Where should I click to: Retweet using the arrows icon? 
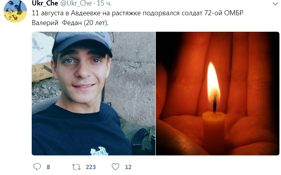pos(76,167)
